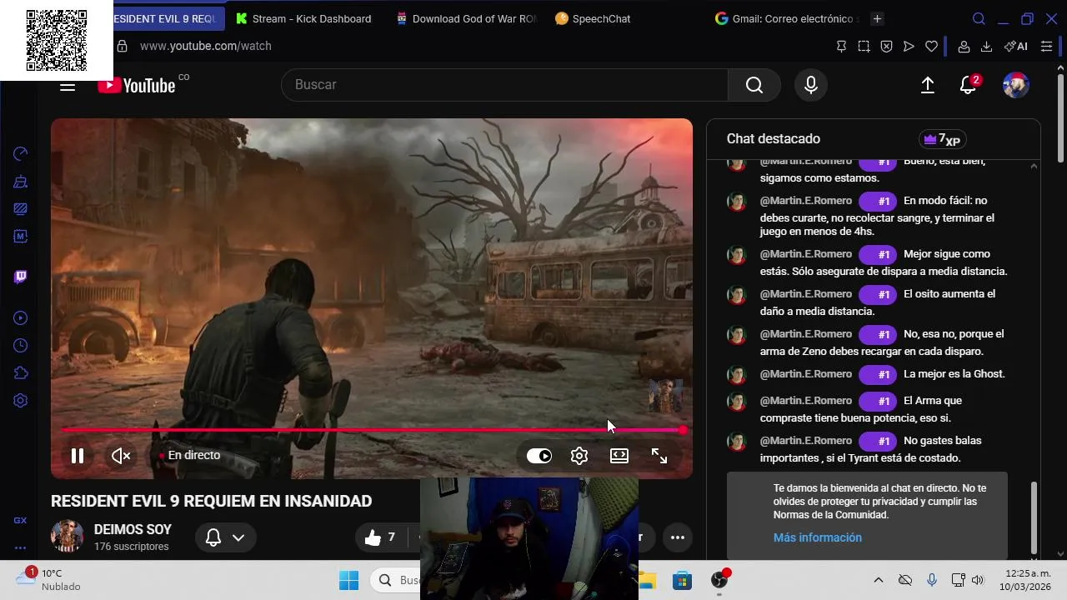1067x600 pixels.
Task: Open the YouTube hamburger guide menu
Action: click(68, 85)
